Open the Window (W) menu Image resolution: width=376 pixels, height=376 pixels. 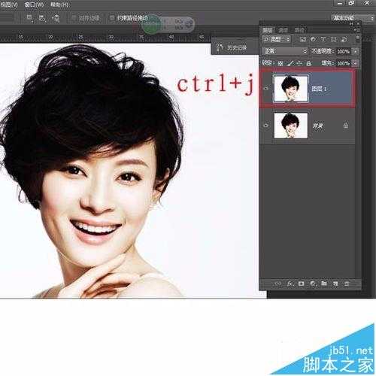pos(34,5)
